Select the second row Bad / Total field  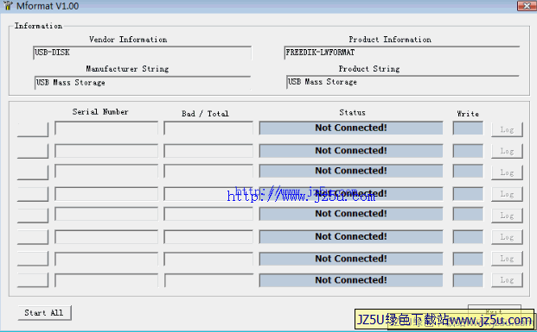pyautogui.click(x=208, y=151)
